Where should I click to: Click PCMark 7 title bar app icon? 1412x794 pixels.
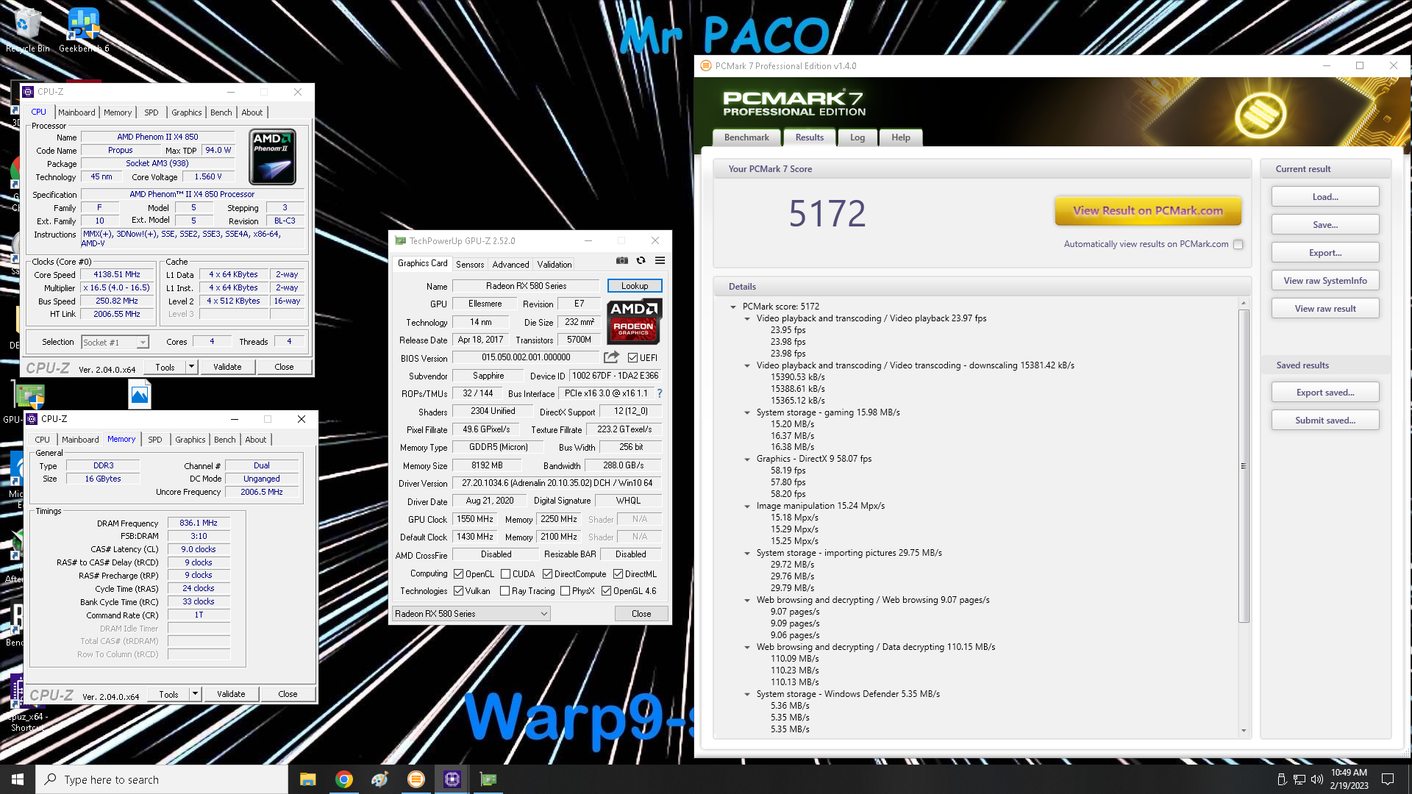click(x=706, y=65)
